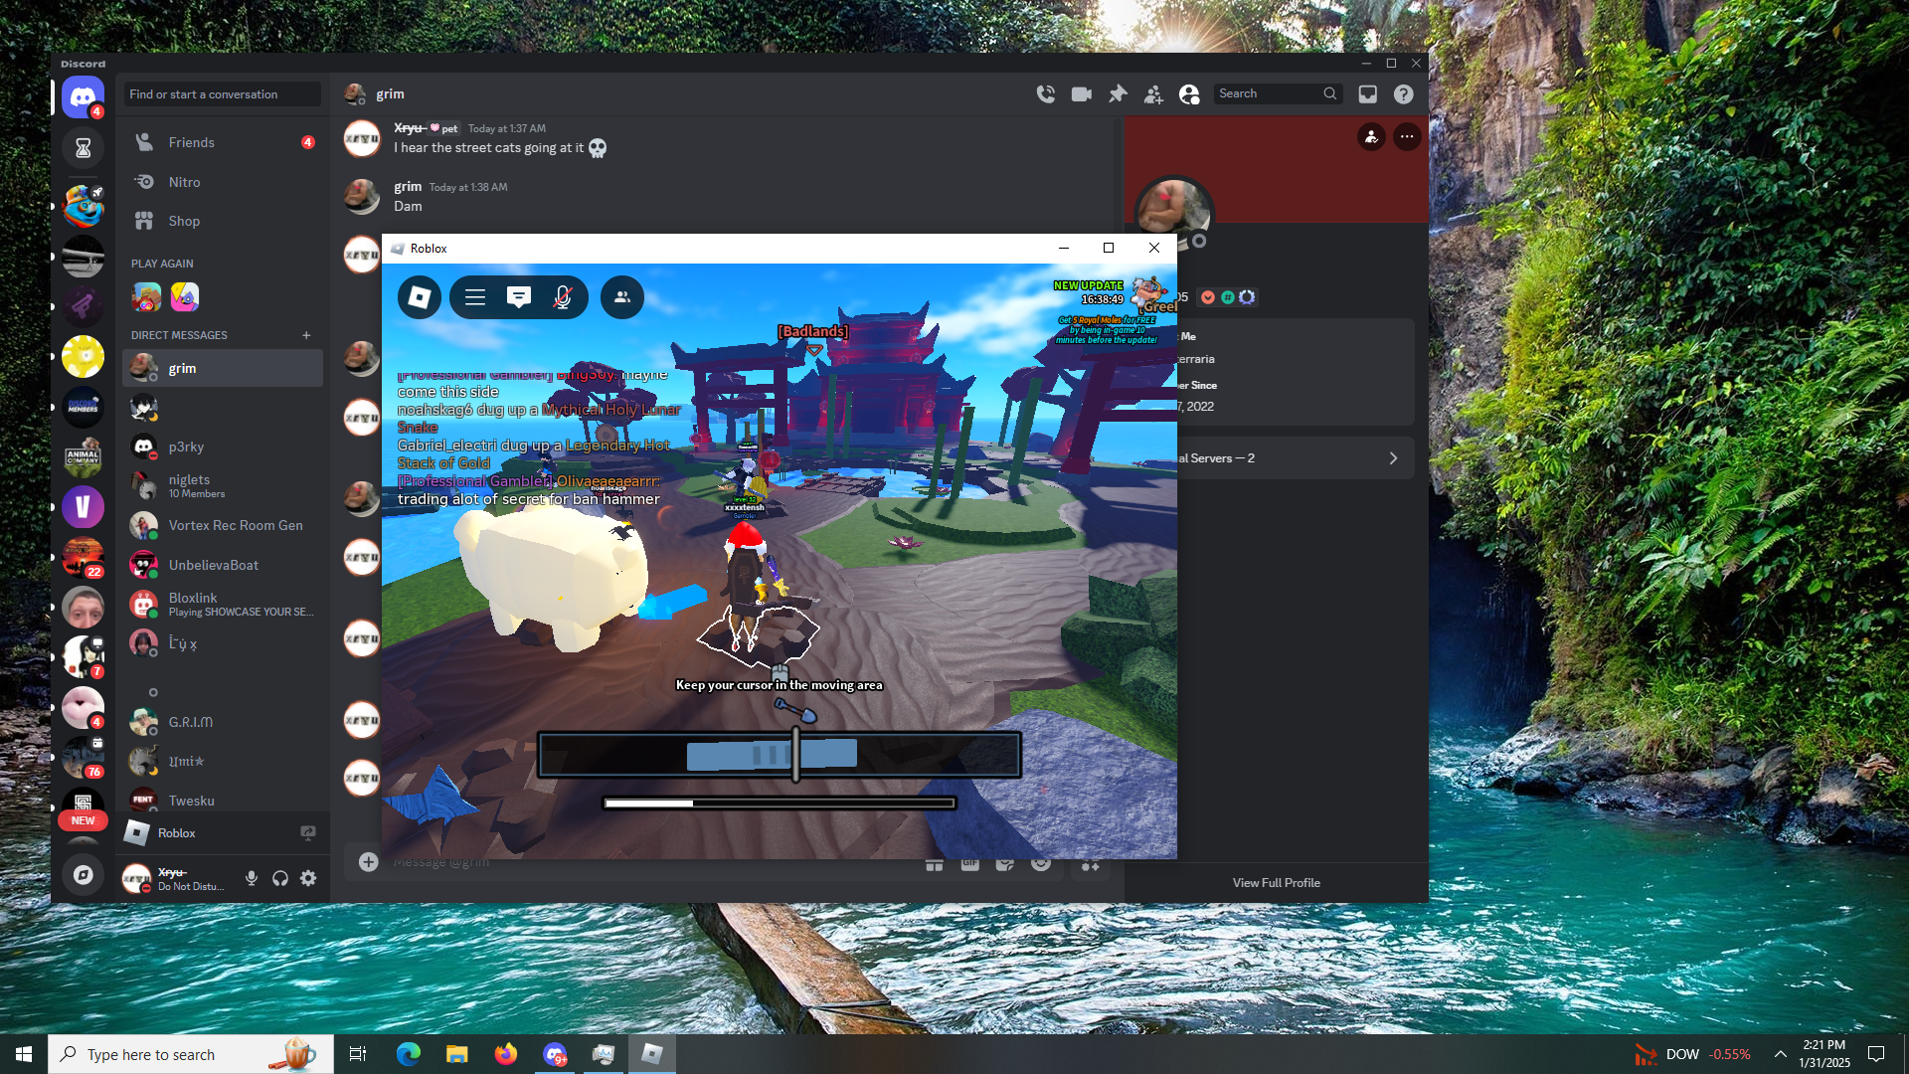This screenshot has height=1074, width=1909.
Task: Open Discord inbox icon
Action: click(x=1368, y=93)
